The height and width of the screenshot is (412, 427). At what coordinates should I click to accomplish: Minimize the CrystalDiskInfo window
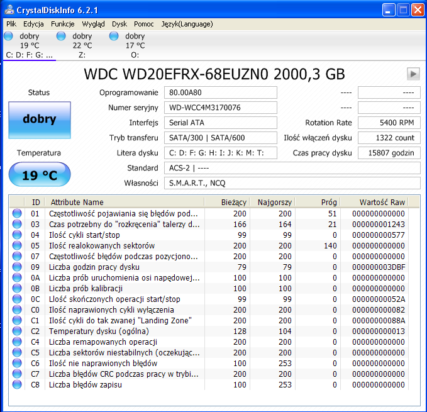(x=389, y=10)
